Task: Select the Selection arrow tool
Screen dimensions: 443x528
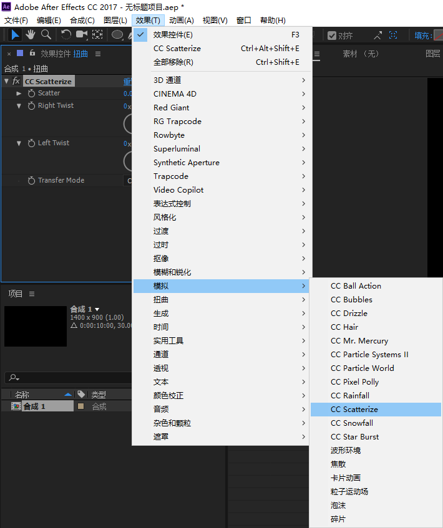Action: coord(15,35)
